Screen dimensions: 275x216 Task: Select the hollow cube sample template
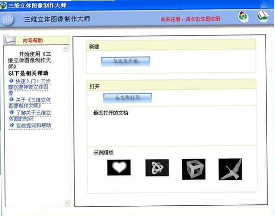pyautogui.click(x=194, y=169)
